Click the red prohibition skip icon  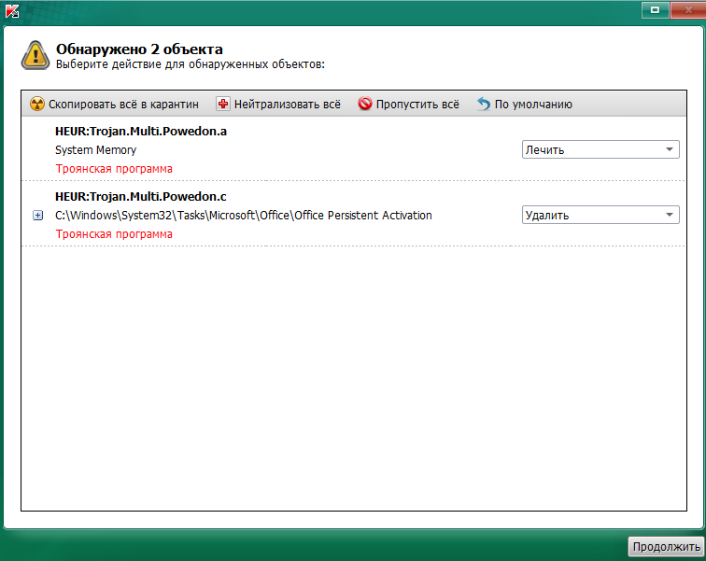[365, 104]
